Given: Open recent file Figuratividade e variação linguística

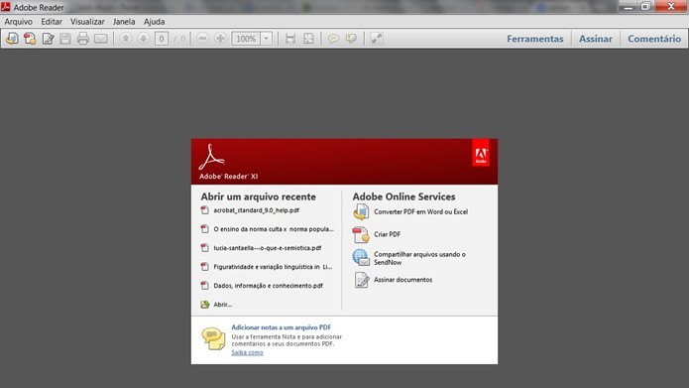Looking at the screenshot, I should pos(273,267).
